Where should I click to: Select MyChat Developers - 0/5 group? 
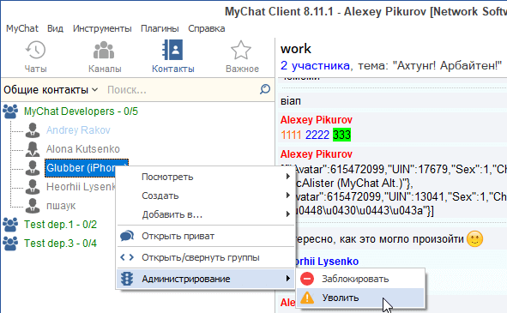81,111
